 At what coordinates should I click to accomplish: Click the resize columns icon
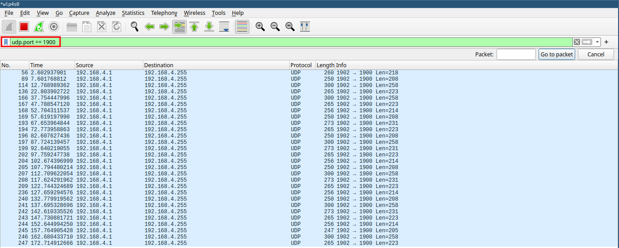coord(305,27)
